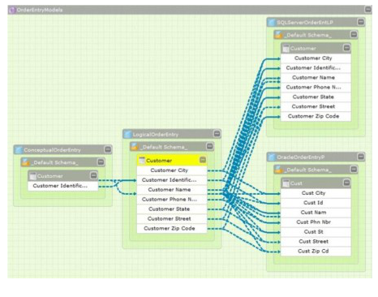Collapse the OrderEntryModels container
This screenshot has width=378, height=297.
click(368, 10)
